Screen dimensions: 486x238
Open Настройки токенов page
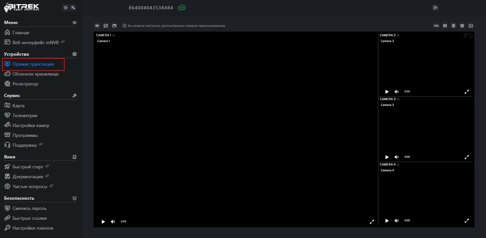point(29,228)
